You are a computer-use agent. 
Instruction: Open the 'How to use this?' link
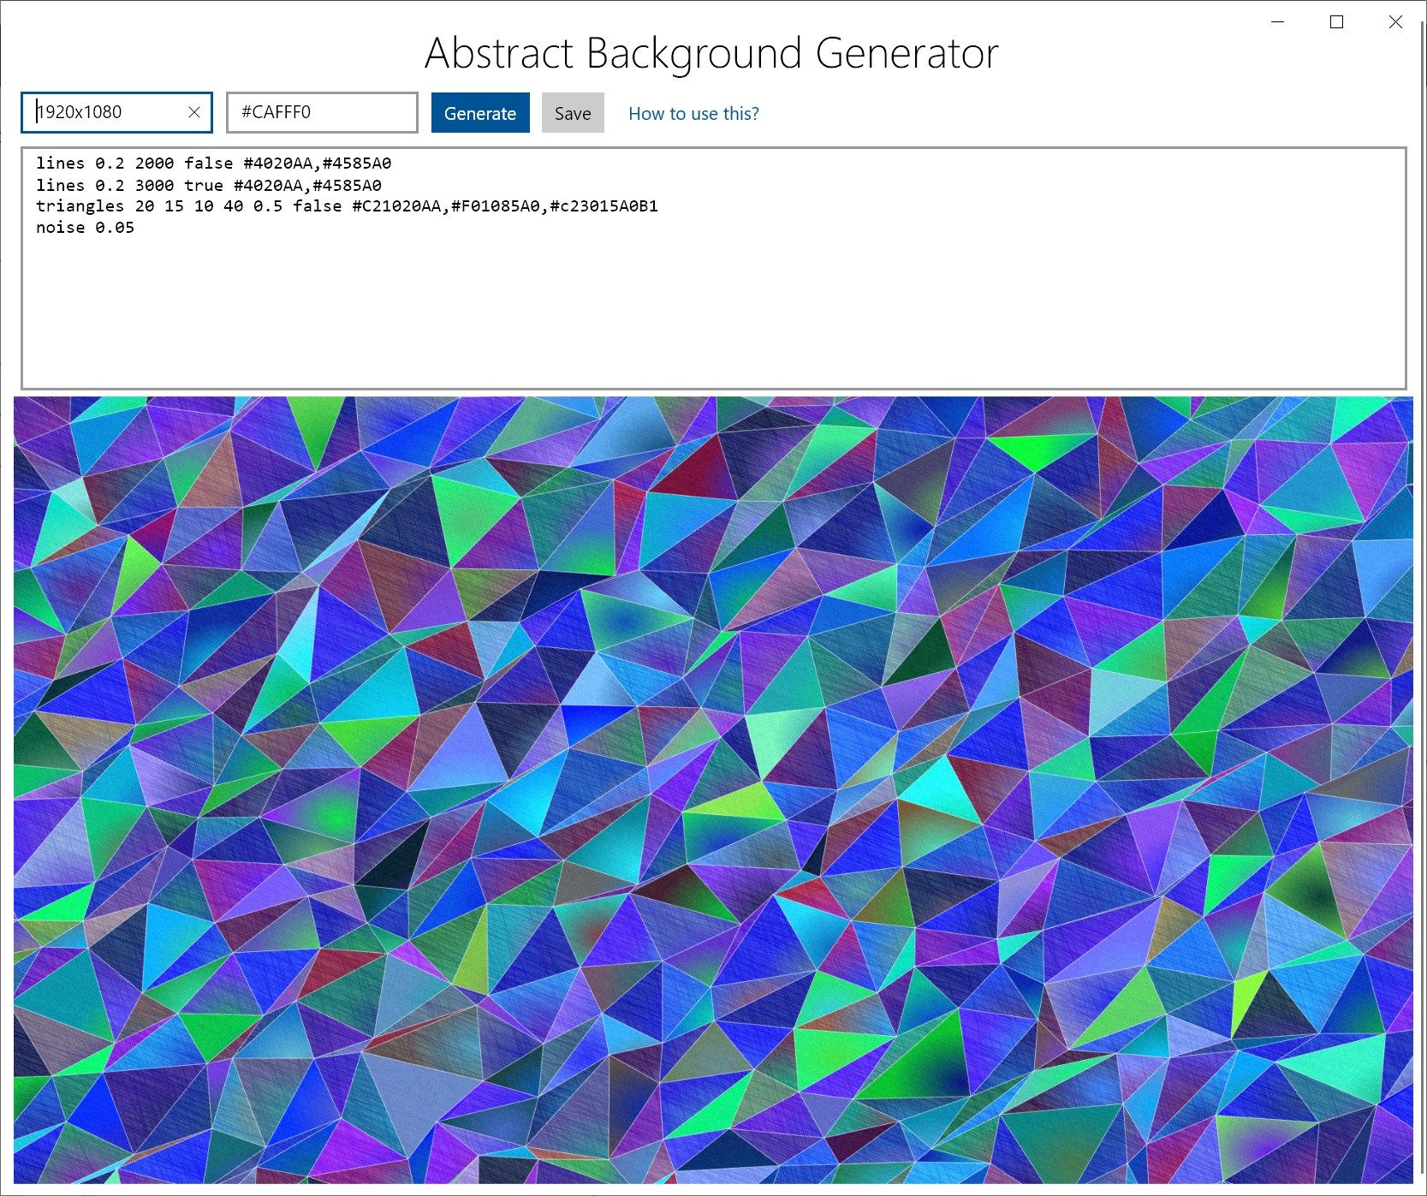pyautogui.click(x=693, y=113)
